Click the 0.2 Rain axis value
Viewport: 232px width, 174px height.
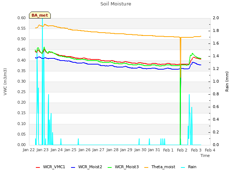216,132
